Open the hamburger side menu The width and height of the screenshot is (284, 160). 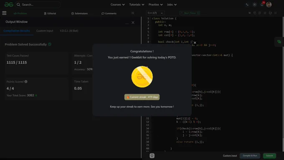pos(4,13)
